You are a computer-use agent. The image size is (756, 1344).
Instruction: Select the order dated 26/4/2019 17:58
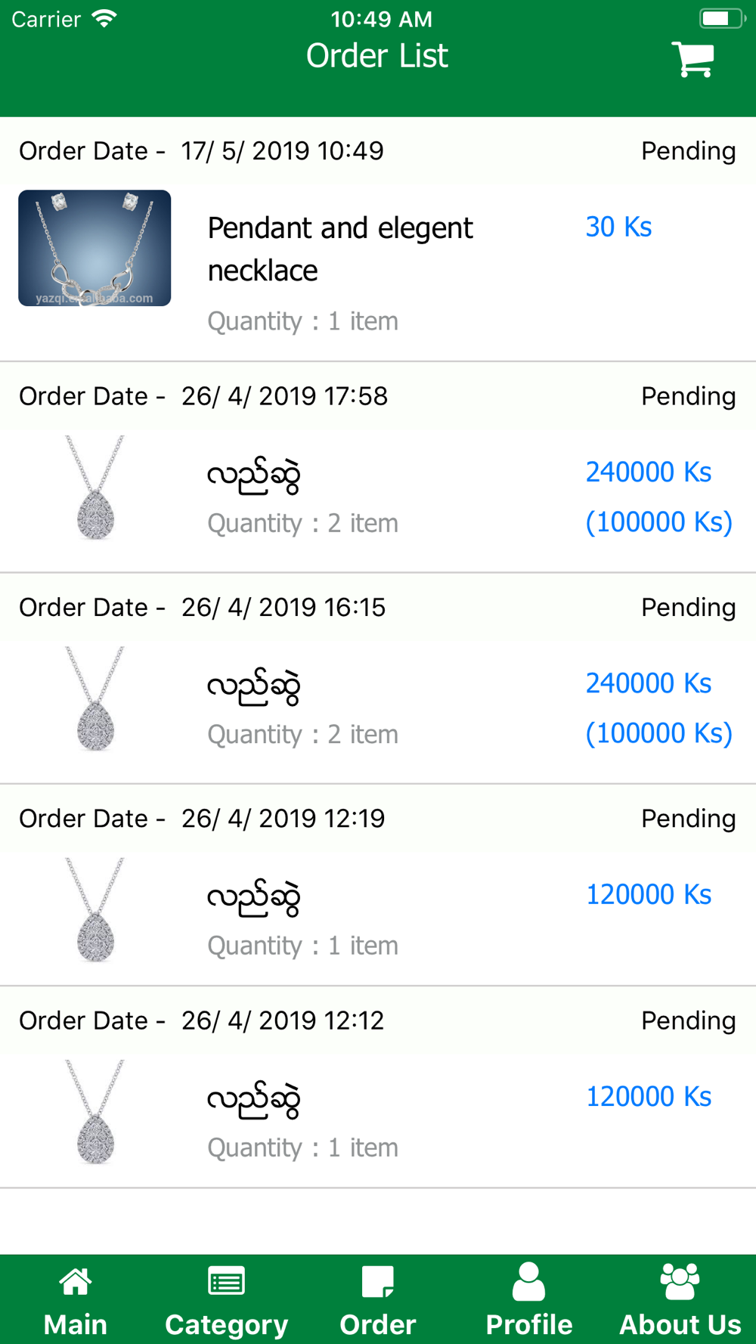coord(284,396)
